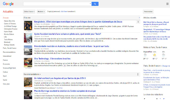170x106 pixels.
Task: Click the 'click here' restore link
Action: 64,11
